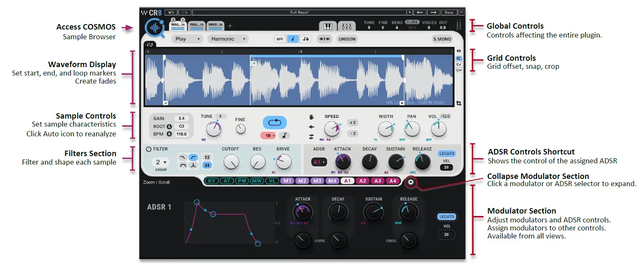Select the faders view icon
640x268 pixels.
click(x=347, y=26)
